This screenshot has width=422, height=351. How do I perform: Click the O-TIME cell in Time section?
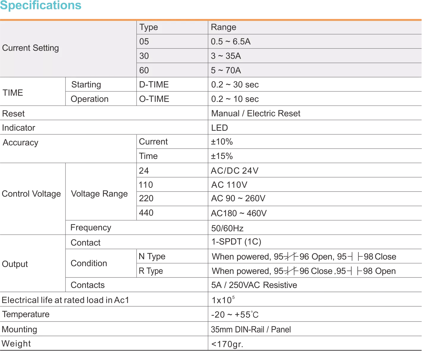(x=154, y=99)
